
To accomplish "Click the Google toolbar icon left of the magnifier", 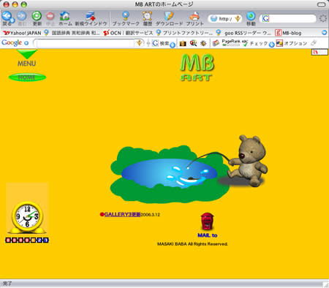I will click(183, 43).
